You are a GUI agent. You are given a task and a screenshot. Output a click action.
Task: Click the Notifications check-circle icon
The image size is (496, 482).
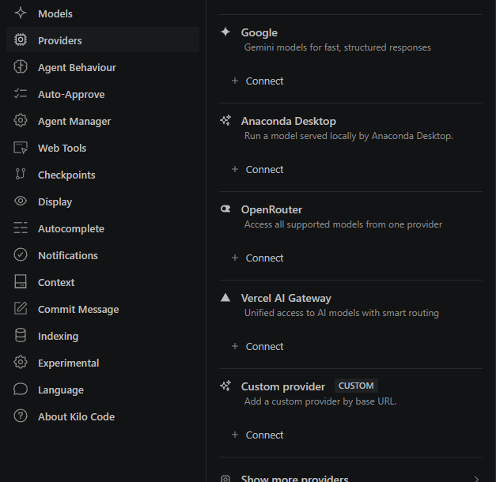click(21, 254)
